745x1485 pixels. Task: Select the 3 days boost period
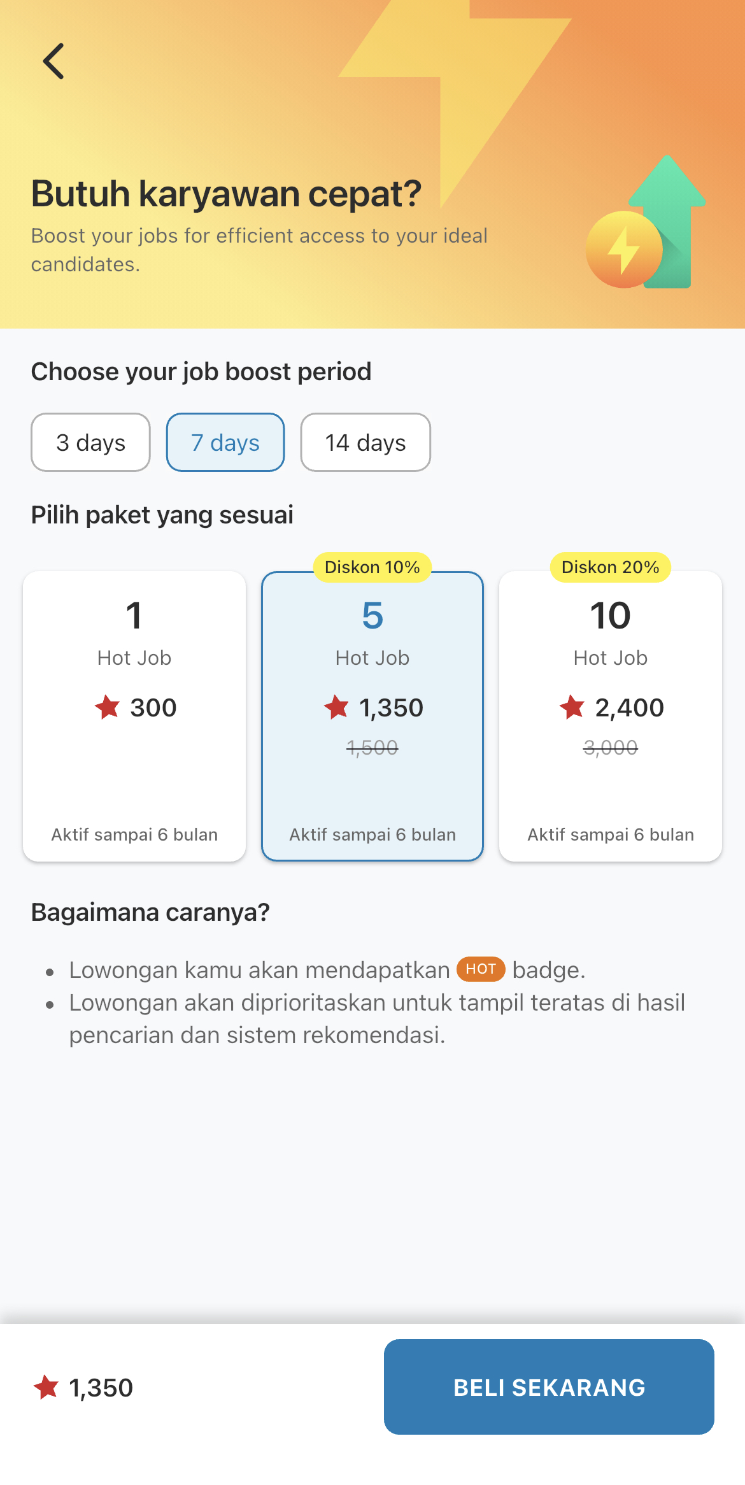pyautogui.click(x=90, y=443)
